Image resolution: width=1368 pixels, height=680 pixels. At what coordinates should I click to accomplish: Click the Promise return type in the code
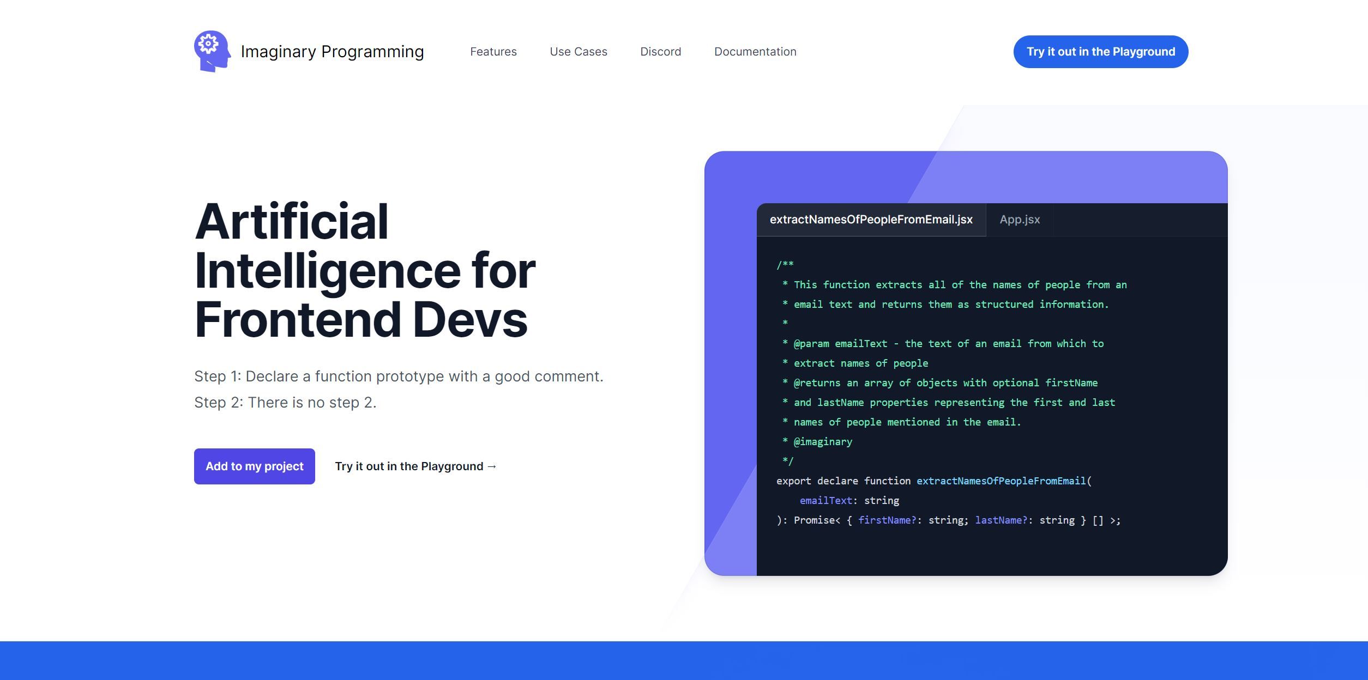(815, 520)
